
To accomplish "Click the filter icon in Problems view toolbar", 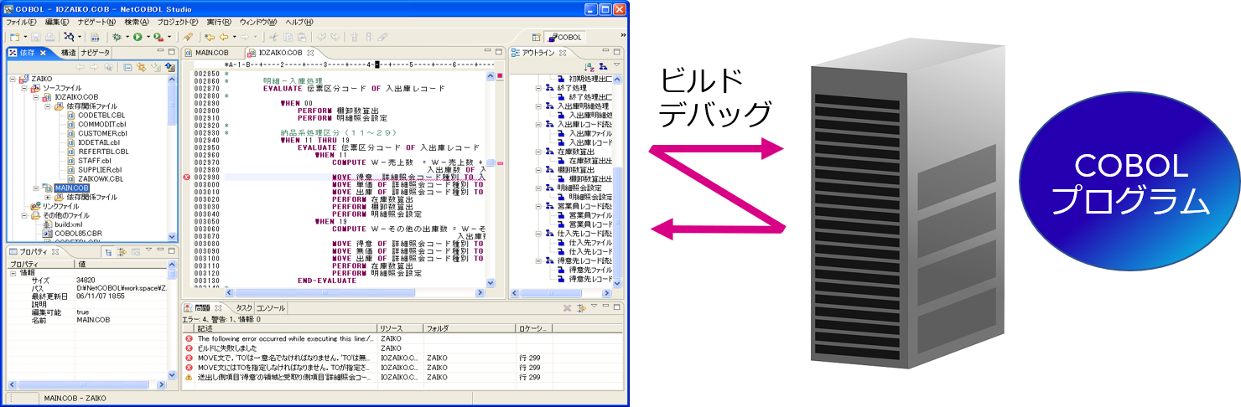I will pos(582,308).
